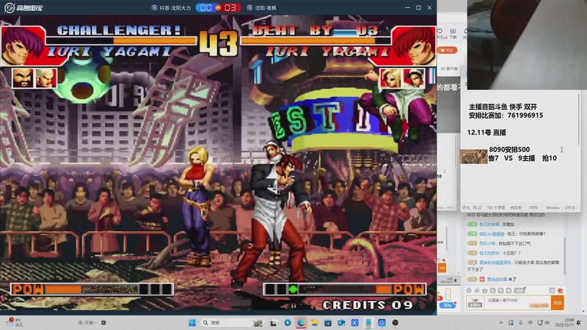Click the chat message input field
Viewport: 587px width, 330px height.
click(517, 303)
